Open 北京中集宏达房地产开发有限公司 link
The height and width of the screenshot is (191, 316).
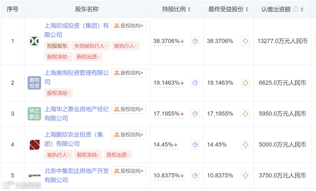pyautogui.click(x=77, y=176)
